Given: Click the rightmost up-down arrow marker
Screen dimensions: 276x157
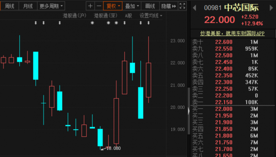Looking at the screenshot, I should (148, 23).
